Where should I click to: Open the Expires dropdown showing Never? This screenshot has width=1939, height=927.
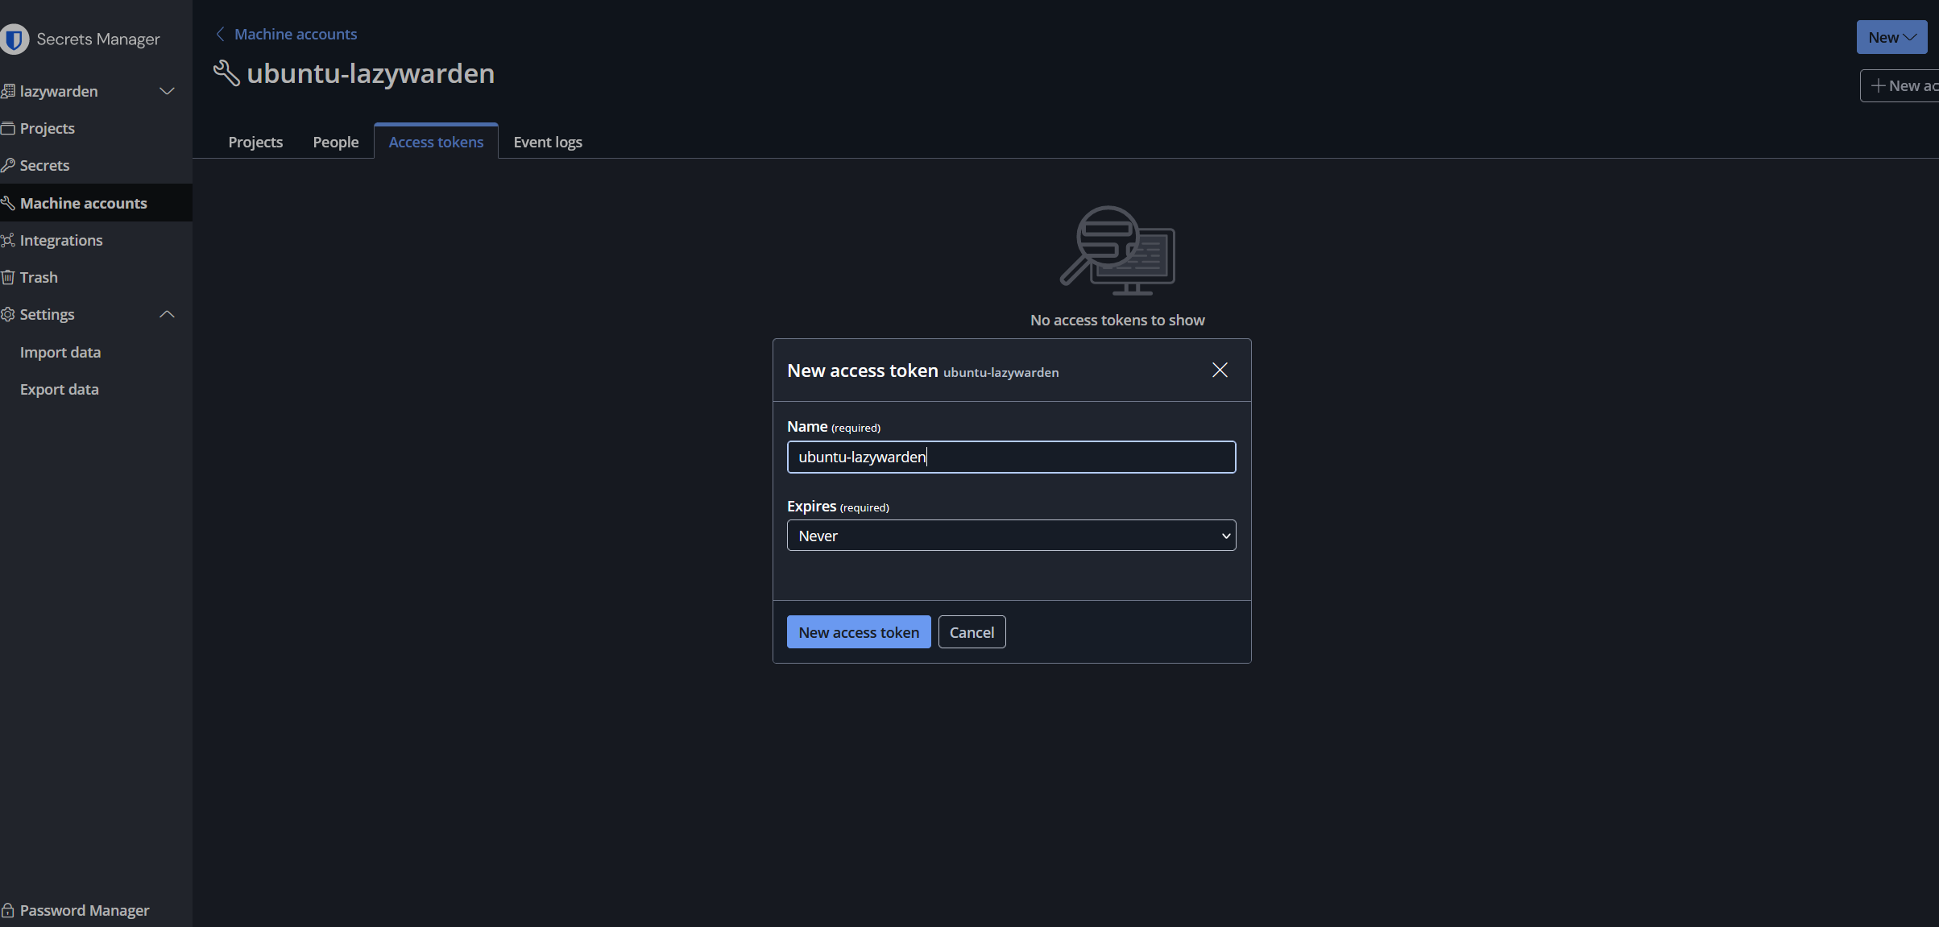[x=1011, y=536]
